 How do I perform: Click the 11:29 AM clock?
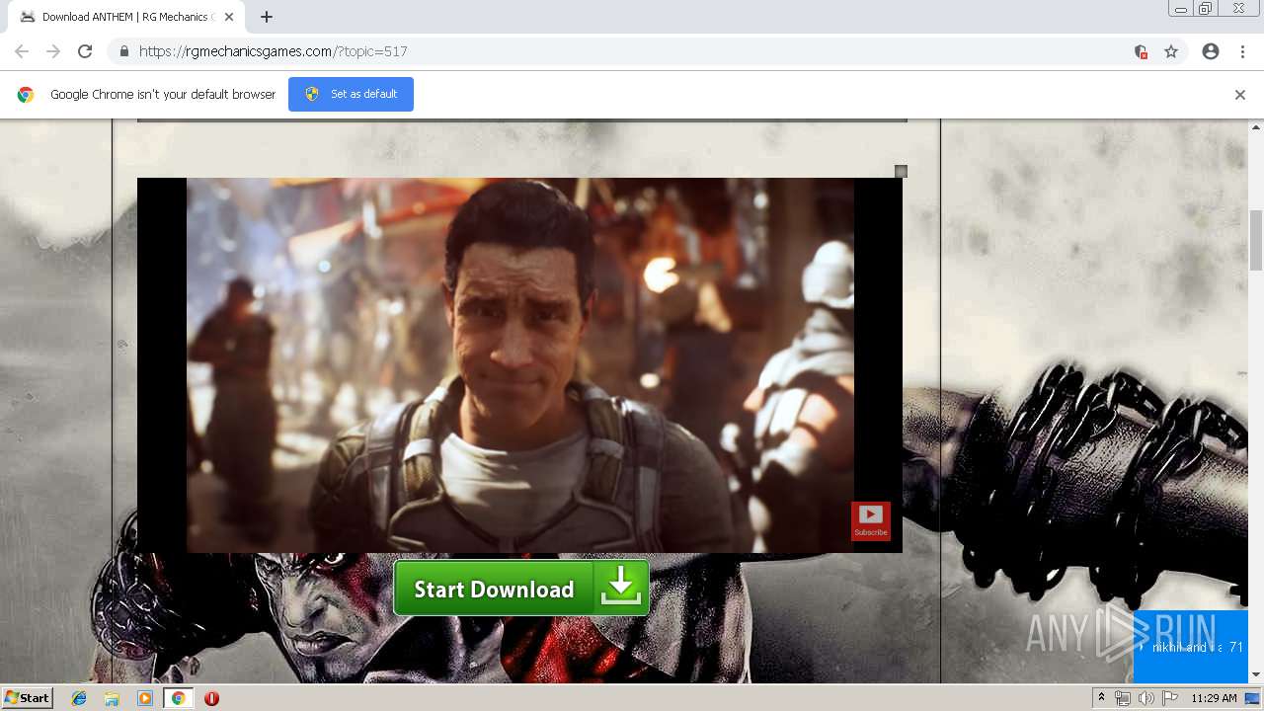click(x=1214, y=698)
